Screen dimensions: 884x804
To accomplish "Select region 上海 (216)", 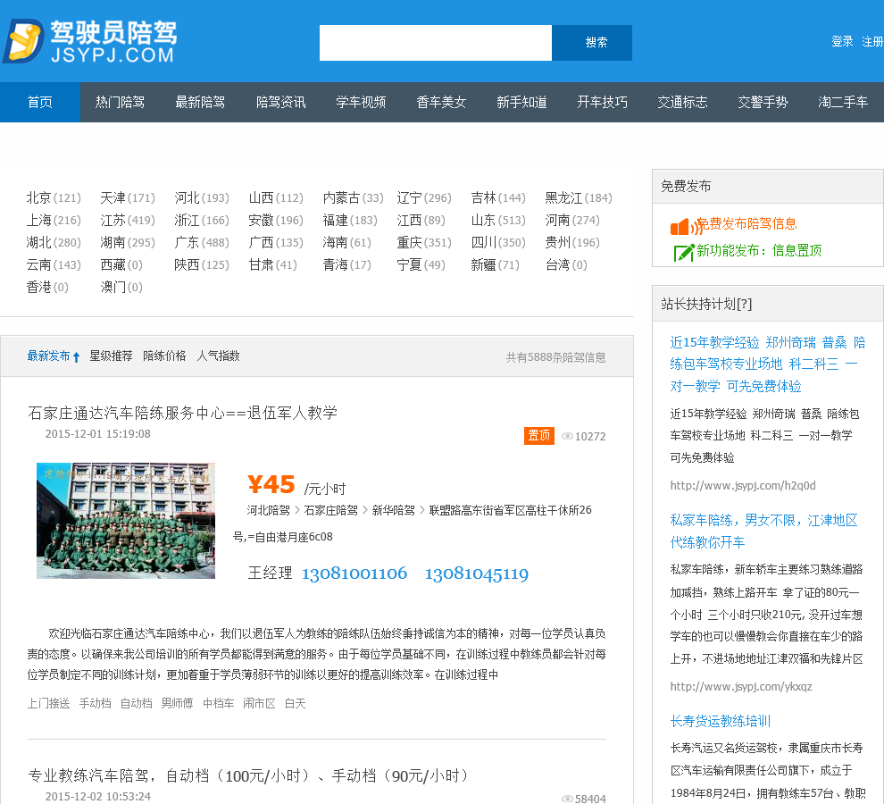I will 54,220.
